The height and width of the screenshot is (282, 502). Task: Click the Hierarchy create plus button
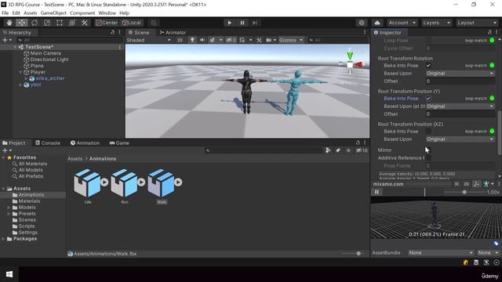[x=6, y=40]
